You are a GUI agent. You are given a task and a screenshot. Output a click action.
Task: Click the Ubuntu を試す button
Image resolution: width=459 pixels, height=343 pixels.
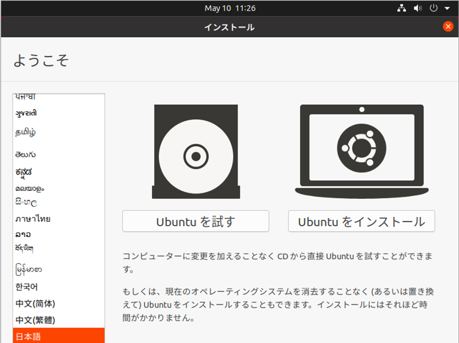click(x=196, y=221)
